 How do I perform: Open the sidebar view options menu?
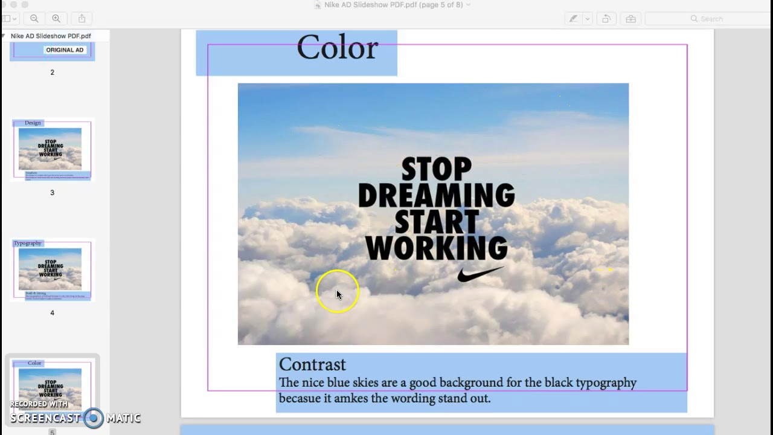9,19
